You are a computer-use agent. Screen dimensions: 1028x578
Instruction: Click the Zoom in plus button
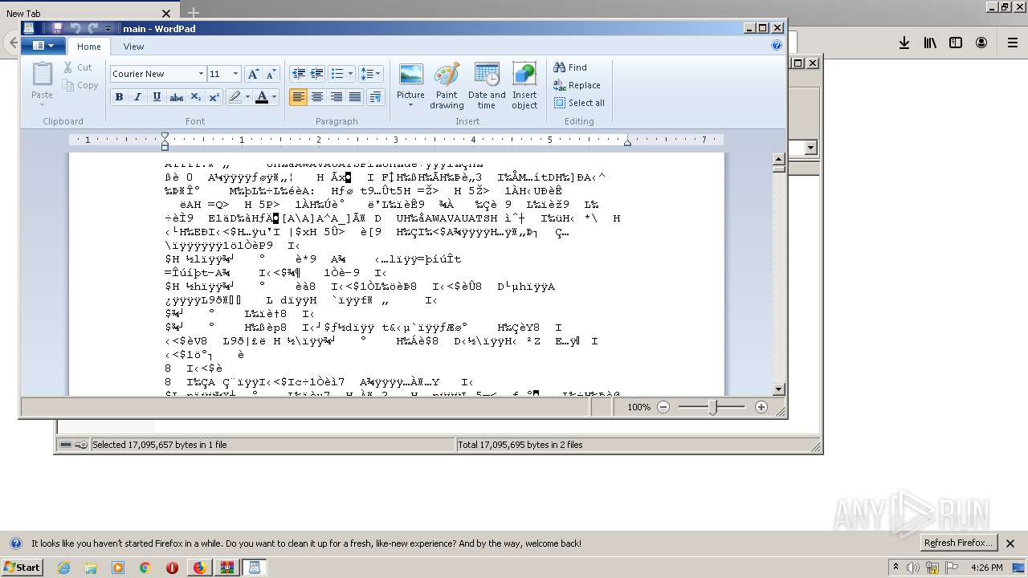(761, 407)
